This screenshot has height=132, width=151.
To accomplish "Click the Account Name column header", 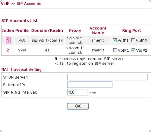I will (x=98, y=30).
